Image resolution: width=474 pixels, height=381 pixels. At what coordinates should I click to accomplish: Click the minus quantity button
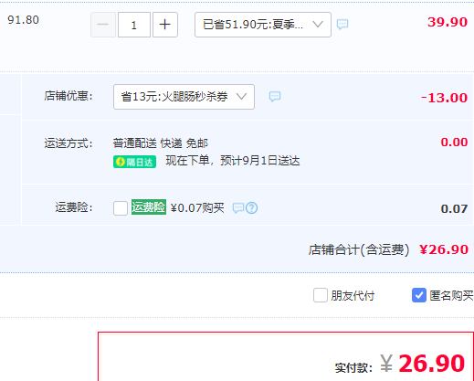pyautogui.click(x=103, y=25)
